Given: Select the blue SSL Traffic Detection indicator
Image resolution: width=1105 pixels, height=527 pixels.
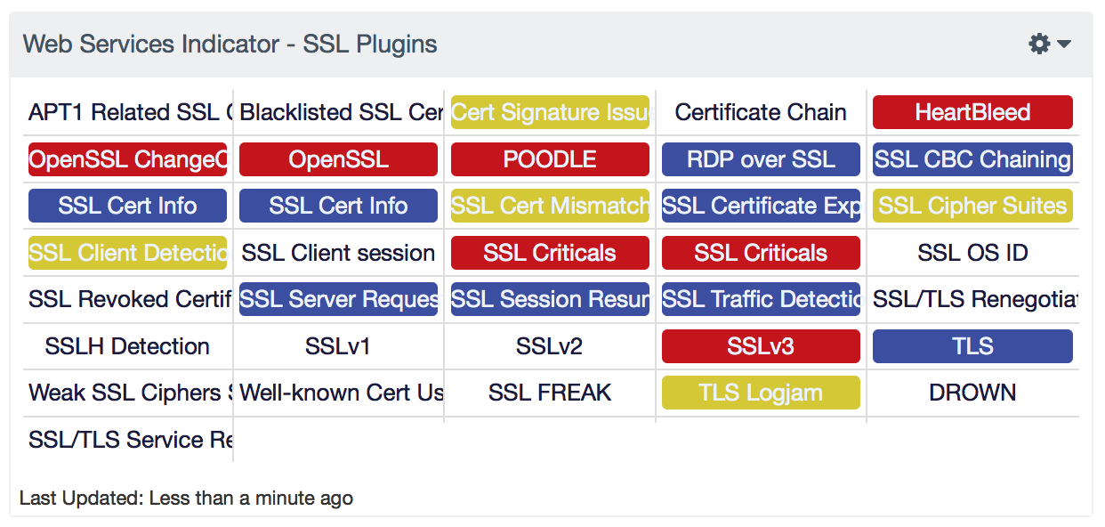Looking at the screenshot, I should tap(761, 299).
